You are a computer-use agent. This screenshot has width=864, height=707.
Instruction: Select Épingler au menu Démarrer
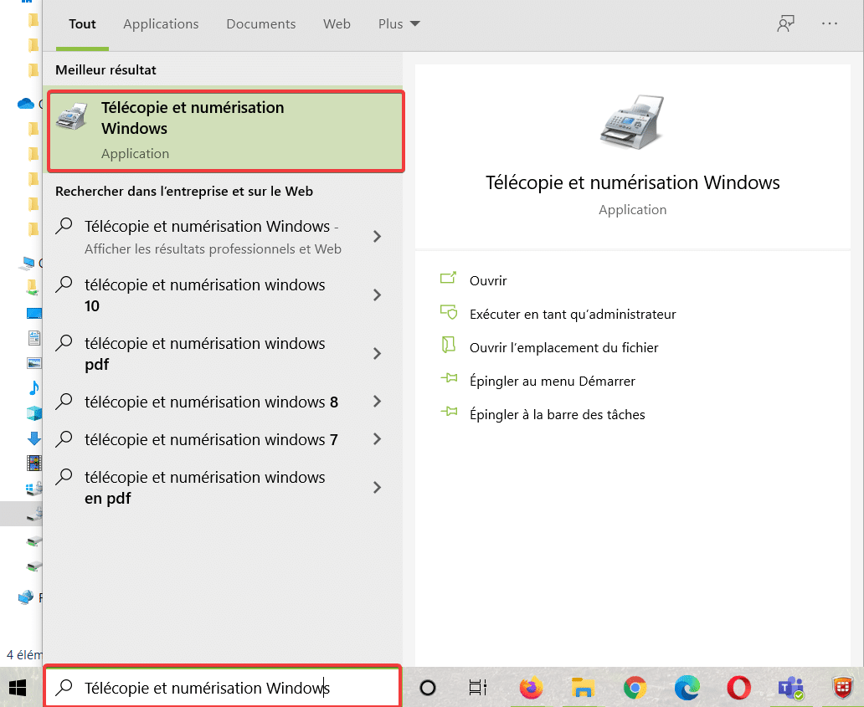pyautogui.click(x=552, y=382)
